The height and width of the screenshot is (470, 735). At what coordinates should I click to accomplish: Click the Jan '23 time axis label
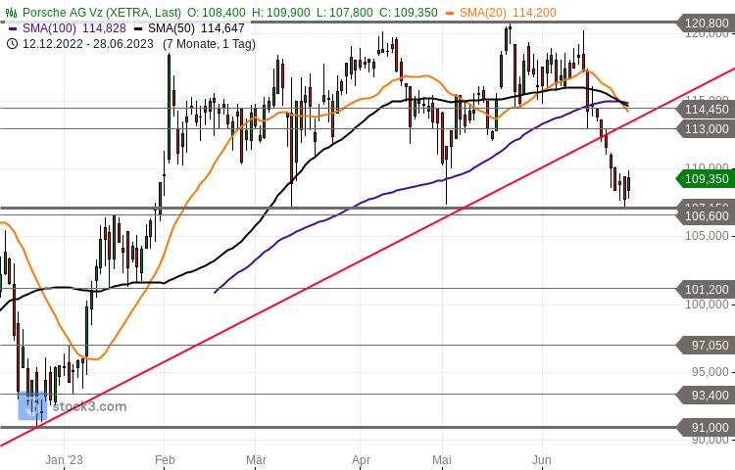coord(64,459)
